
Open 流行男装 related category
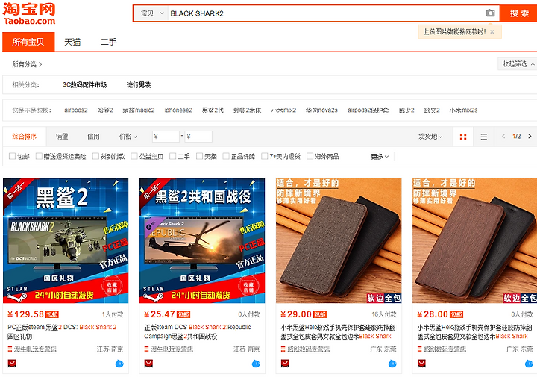[x=139, y=84]
